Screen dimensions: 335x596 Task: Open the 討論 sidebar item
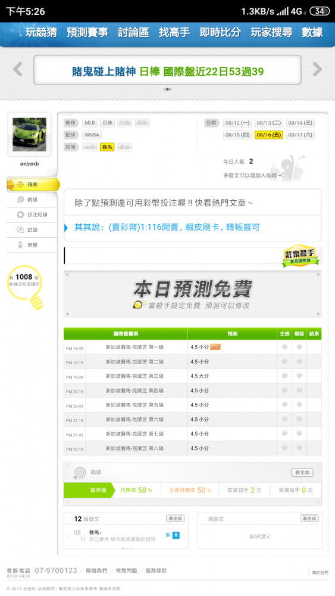click(x=32, y=229)
